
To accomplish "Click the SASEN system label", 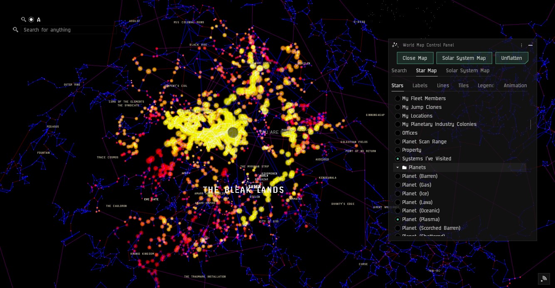I will coord(254,187).
